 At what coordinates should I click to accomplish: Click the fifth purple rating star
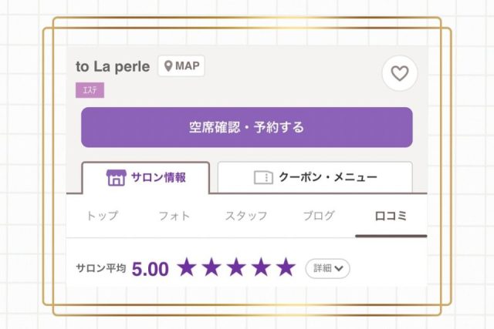(x=286, y=267)
